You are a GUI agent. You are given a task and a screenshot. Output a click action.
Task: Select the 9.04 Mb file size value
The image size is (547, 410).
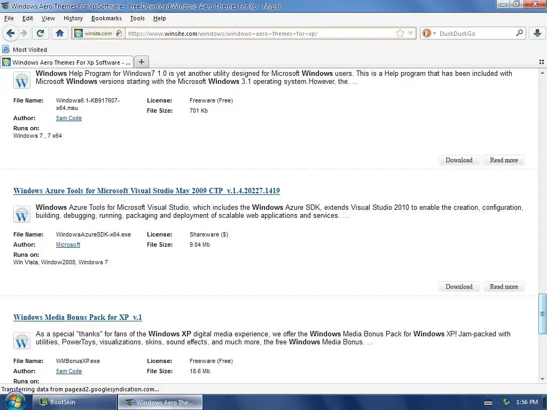pyautogui.click(x=200, y=245)
